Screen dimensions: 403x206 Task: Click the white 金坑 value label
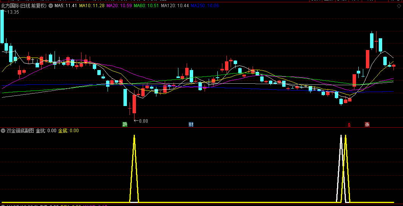[x=46, y=131]
